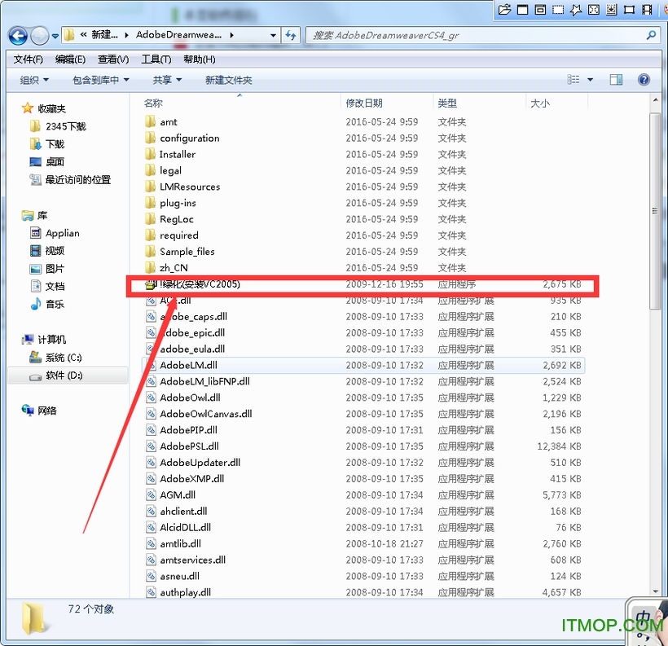Screen dimensions: 668x646
Task: Select the 库 libraries node
Action: click(x=34, y=216)
